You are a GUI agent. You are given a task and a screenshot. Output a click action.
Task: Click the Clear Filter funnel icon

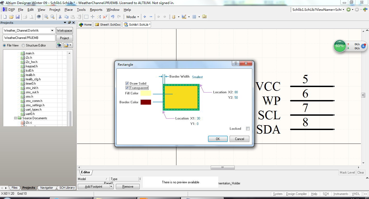105,17
